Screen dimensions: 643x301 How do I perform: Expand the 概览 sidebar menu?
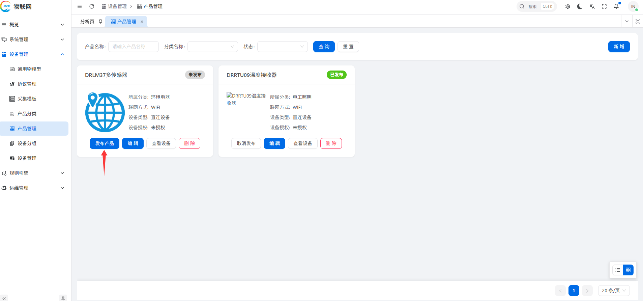coord(34,25)
